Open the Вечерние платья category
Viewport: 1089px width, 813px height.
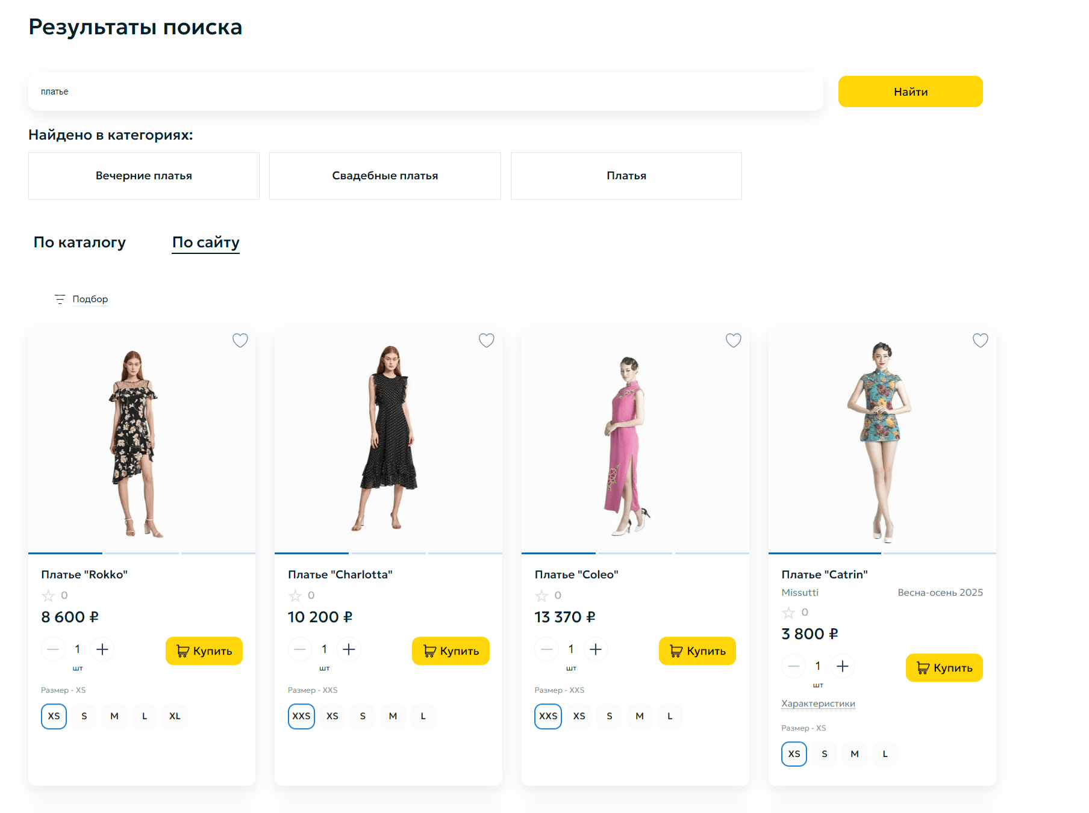click(144, 176)
